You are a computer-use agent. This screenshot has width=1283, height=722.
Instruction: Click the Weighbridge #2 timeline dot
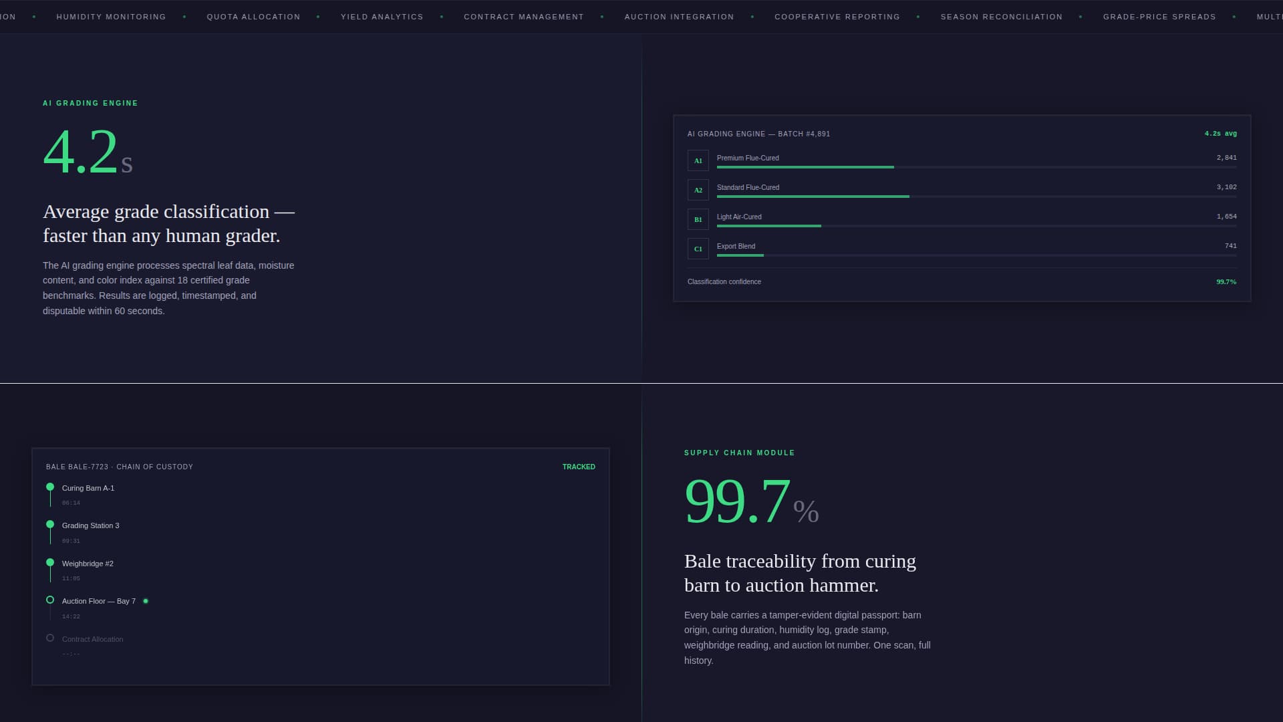coord(50,562)
